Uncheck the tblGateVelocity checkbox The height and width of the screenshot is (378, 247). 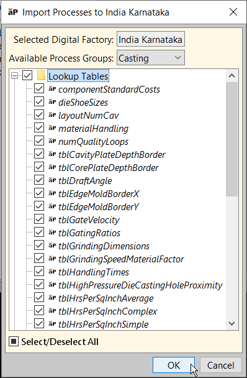point(39,219)
